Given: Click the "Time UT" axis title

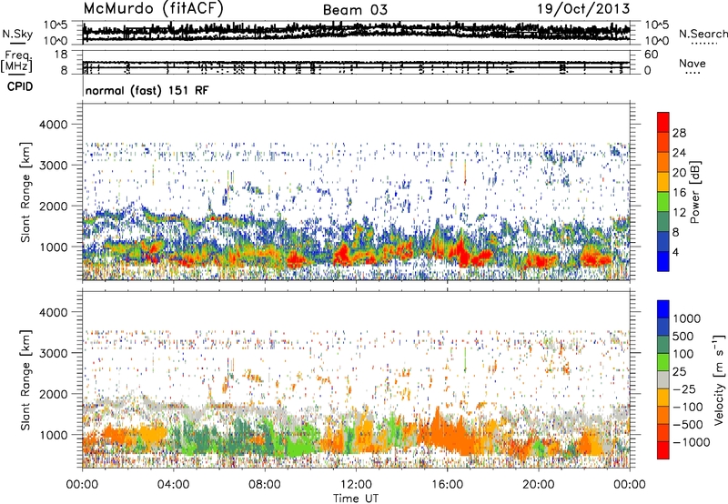Looking at the screenshot, I should tap(356, 498).
